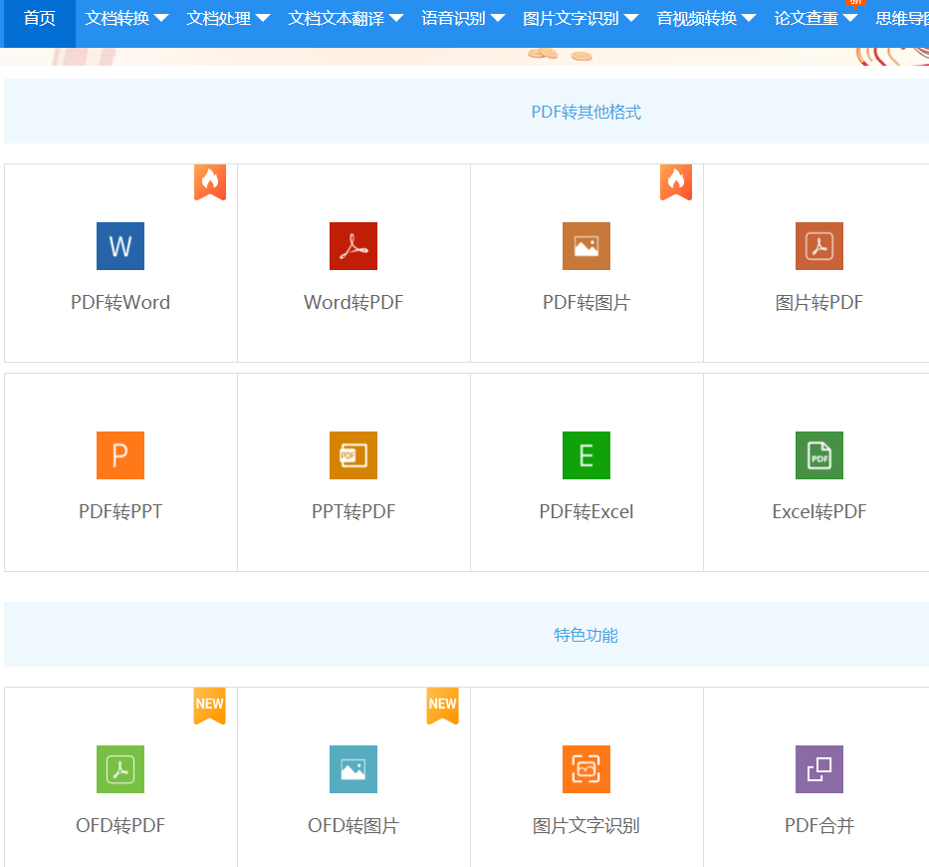Click the NEW badge on OFD转PDF
This screenshot has height=867, width=929.
(210, 706)
